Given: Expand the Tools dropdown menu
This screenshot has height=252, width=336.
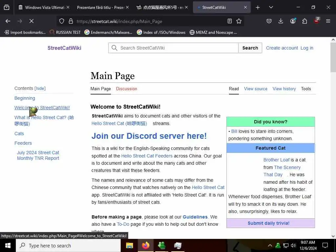Looking at the screenshot, I should click(x=306, y=89).
